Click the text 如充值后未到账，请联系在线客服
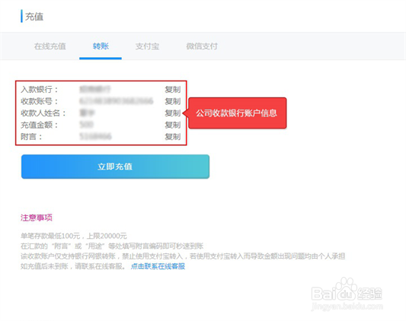The height and width of the screenshot is (321, 406). (x=72, y=266)
